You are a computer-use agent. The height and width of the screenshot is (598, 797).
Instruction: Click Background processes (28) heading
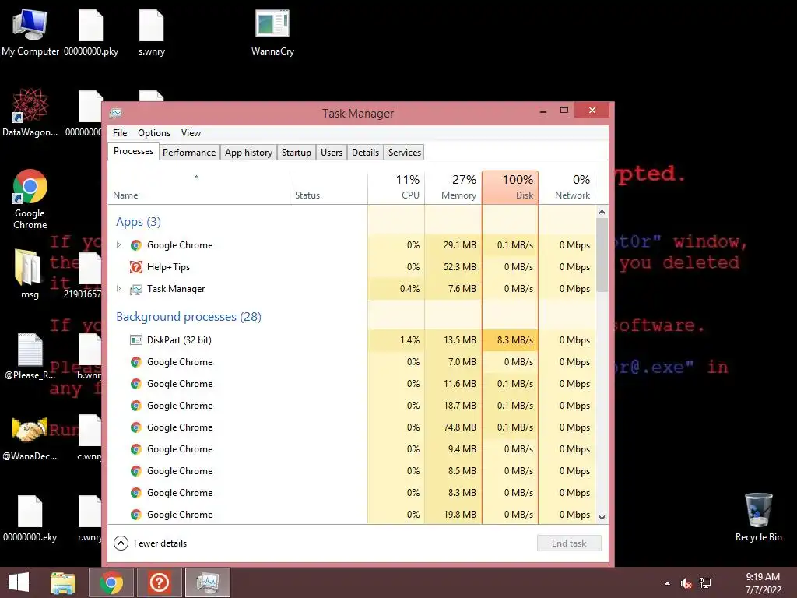coord(188,317)
